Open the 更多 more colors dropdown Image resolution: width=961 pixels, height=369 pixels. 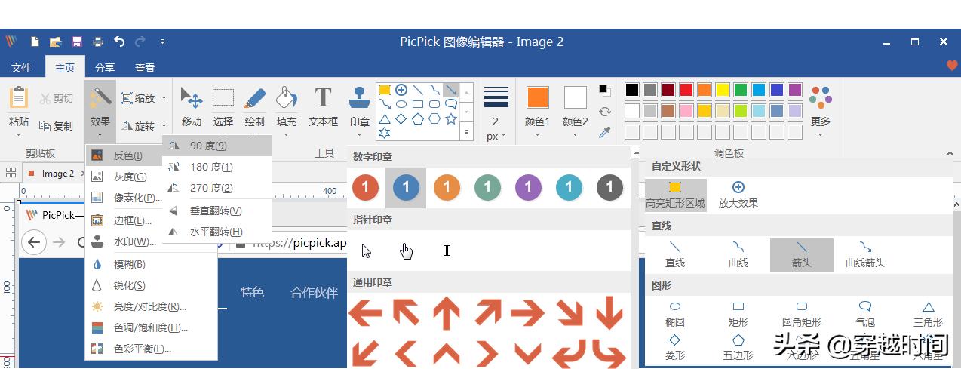pos(821,112)
